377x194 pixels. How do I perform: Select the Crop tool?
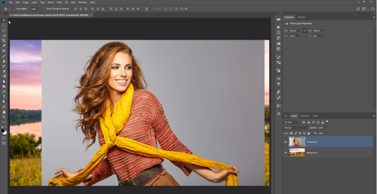click(4, 40)
